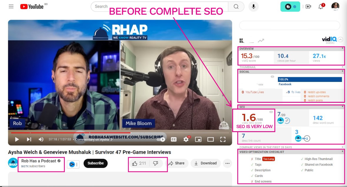Viewport: 347px width, 187px height.
Task: Open the TubeBuddy extension button in header
Action: click(x=290, y=7)
